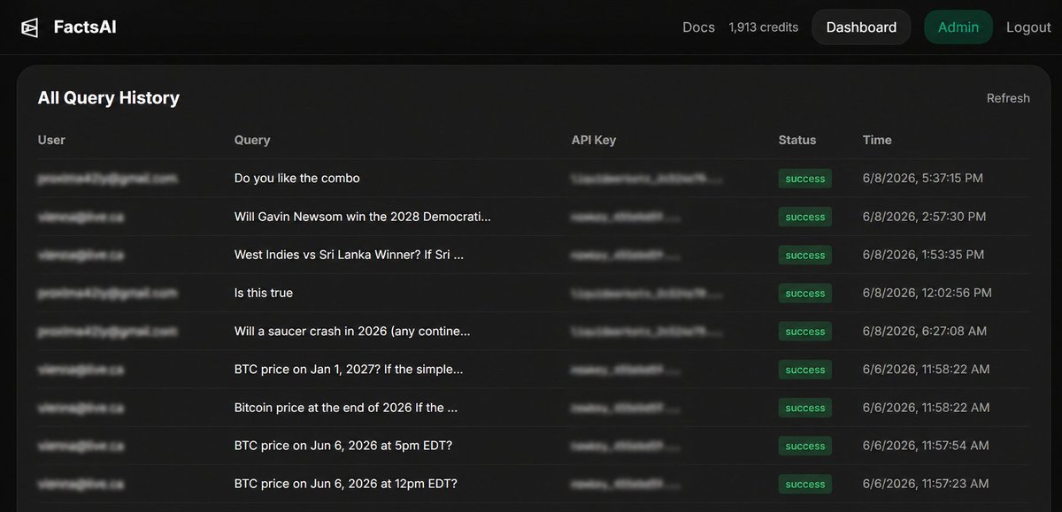Click the All Query History heading
Image resolution: width=1062 pixels, height=512 pixels.
109,98
